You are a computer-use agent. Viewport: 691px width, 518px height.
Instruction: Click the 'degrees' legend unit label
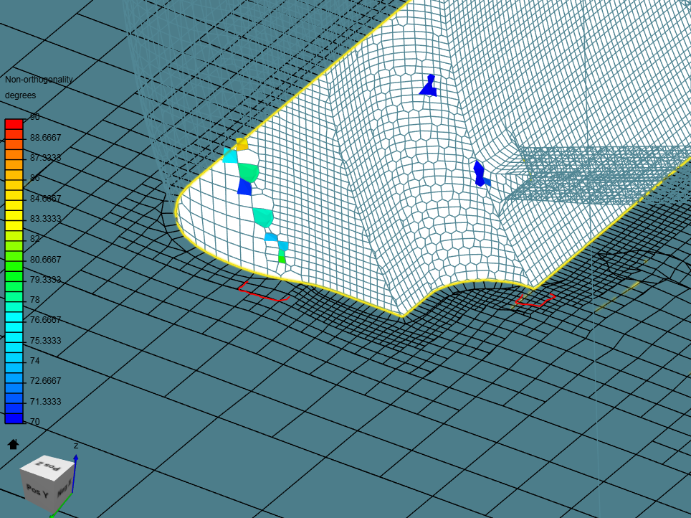(x=20, y=95)
